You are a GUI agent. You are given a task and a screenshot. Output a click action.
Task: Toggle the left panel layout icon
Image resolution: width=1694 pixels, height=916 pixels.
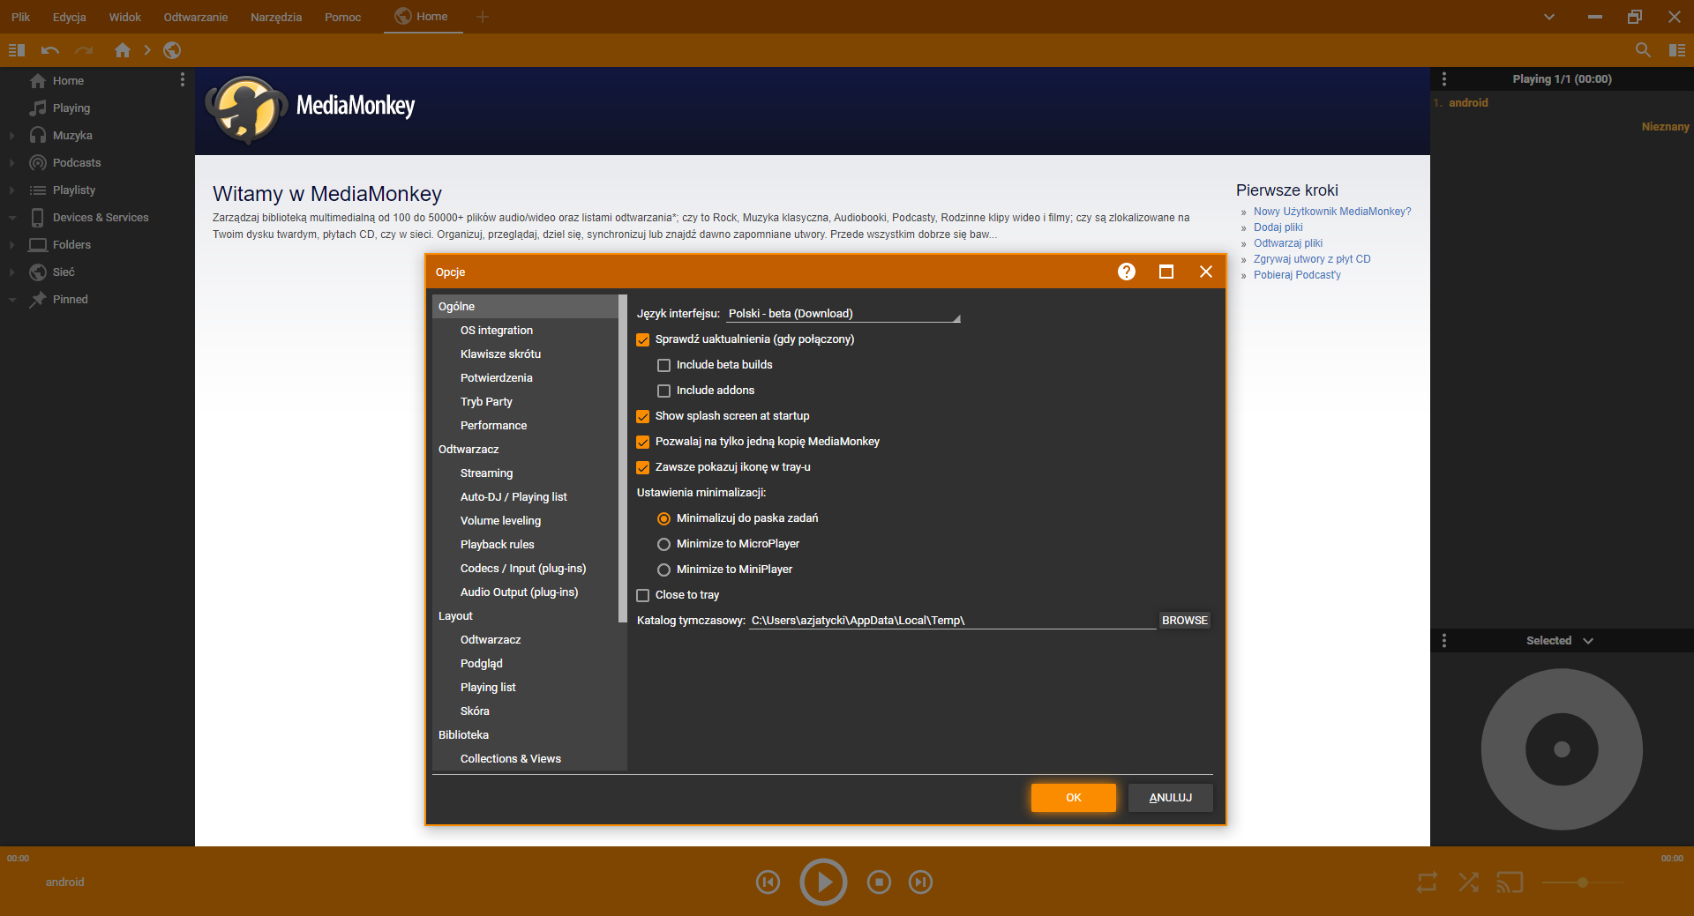[x=17, y=50]
